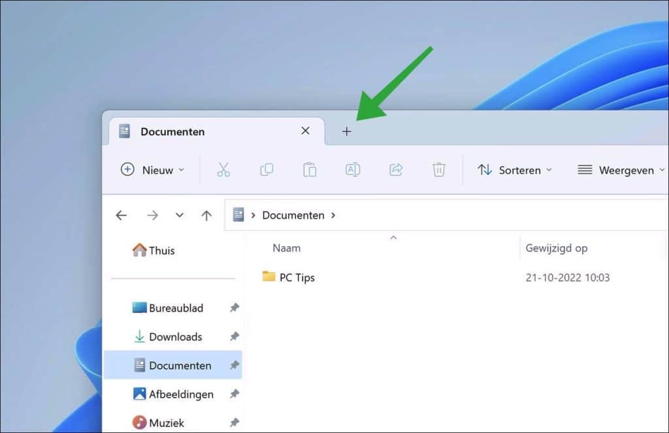669x433 pixels.
Task: Select Afbeeldingen in the sidebar
Action: 181,394
